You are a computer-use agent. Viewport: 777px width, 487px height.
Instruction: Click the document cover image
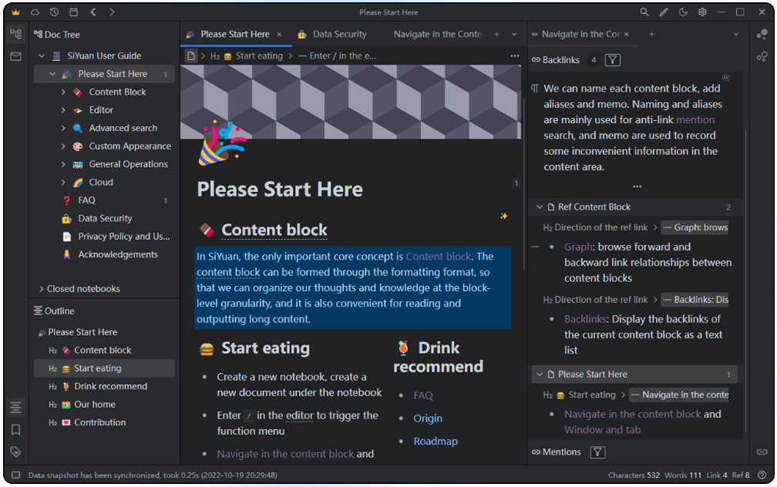[x=350, y=102]
